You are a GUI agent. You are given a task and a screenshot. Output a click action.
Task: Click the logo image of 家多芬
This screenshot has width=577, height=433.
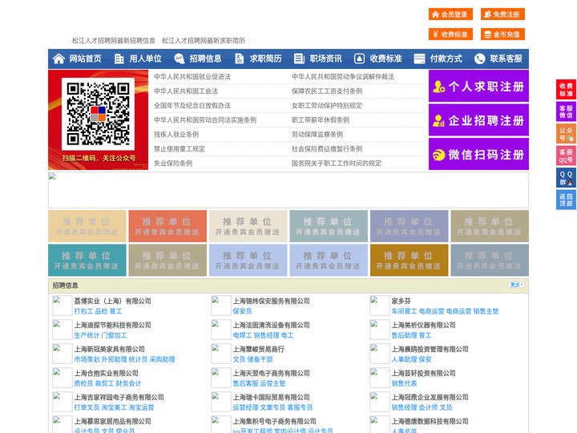click(379, 306)
